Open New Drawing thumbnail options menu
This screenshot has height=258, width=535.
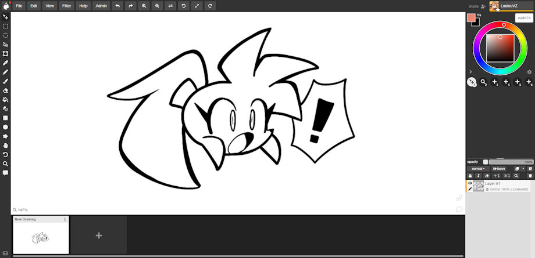tap(65, 219)
